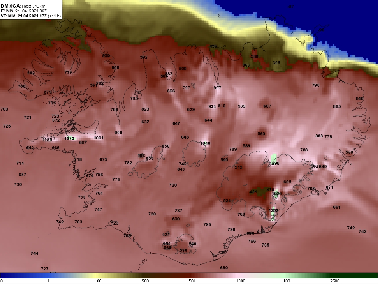Image resolution: width=378 pixels, height=284 pixels.
Task: Click the 778 value label
Action: (x=328, y=137)
